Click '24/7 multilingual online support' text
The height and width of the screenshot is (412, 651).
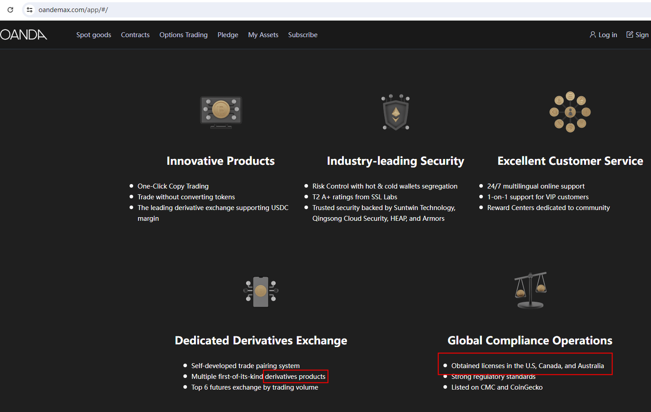click(x=536, y=186)
